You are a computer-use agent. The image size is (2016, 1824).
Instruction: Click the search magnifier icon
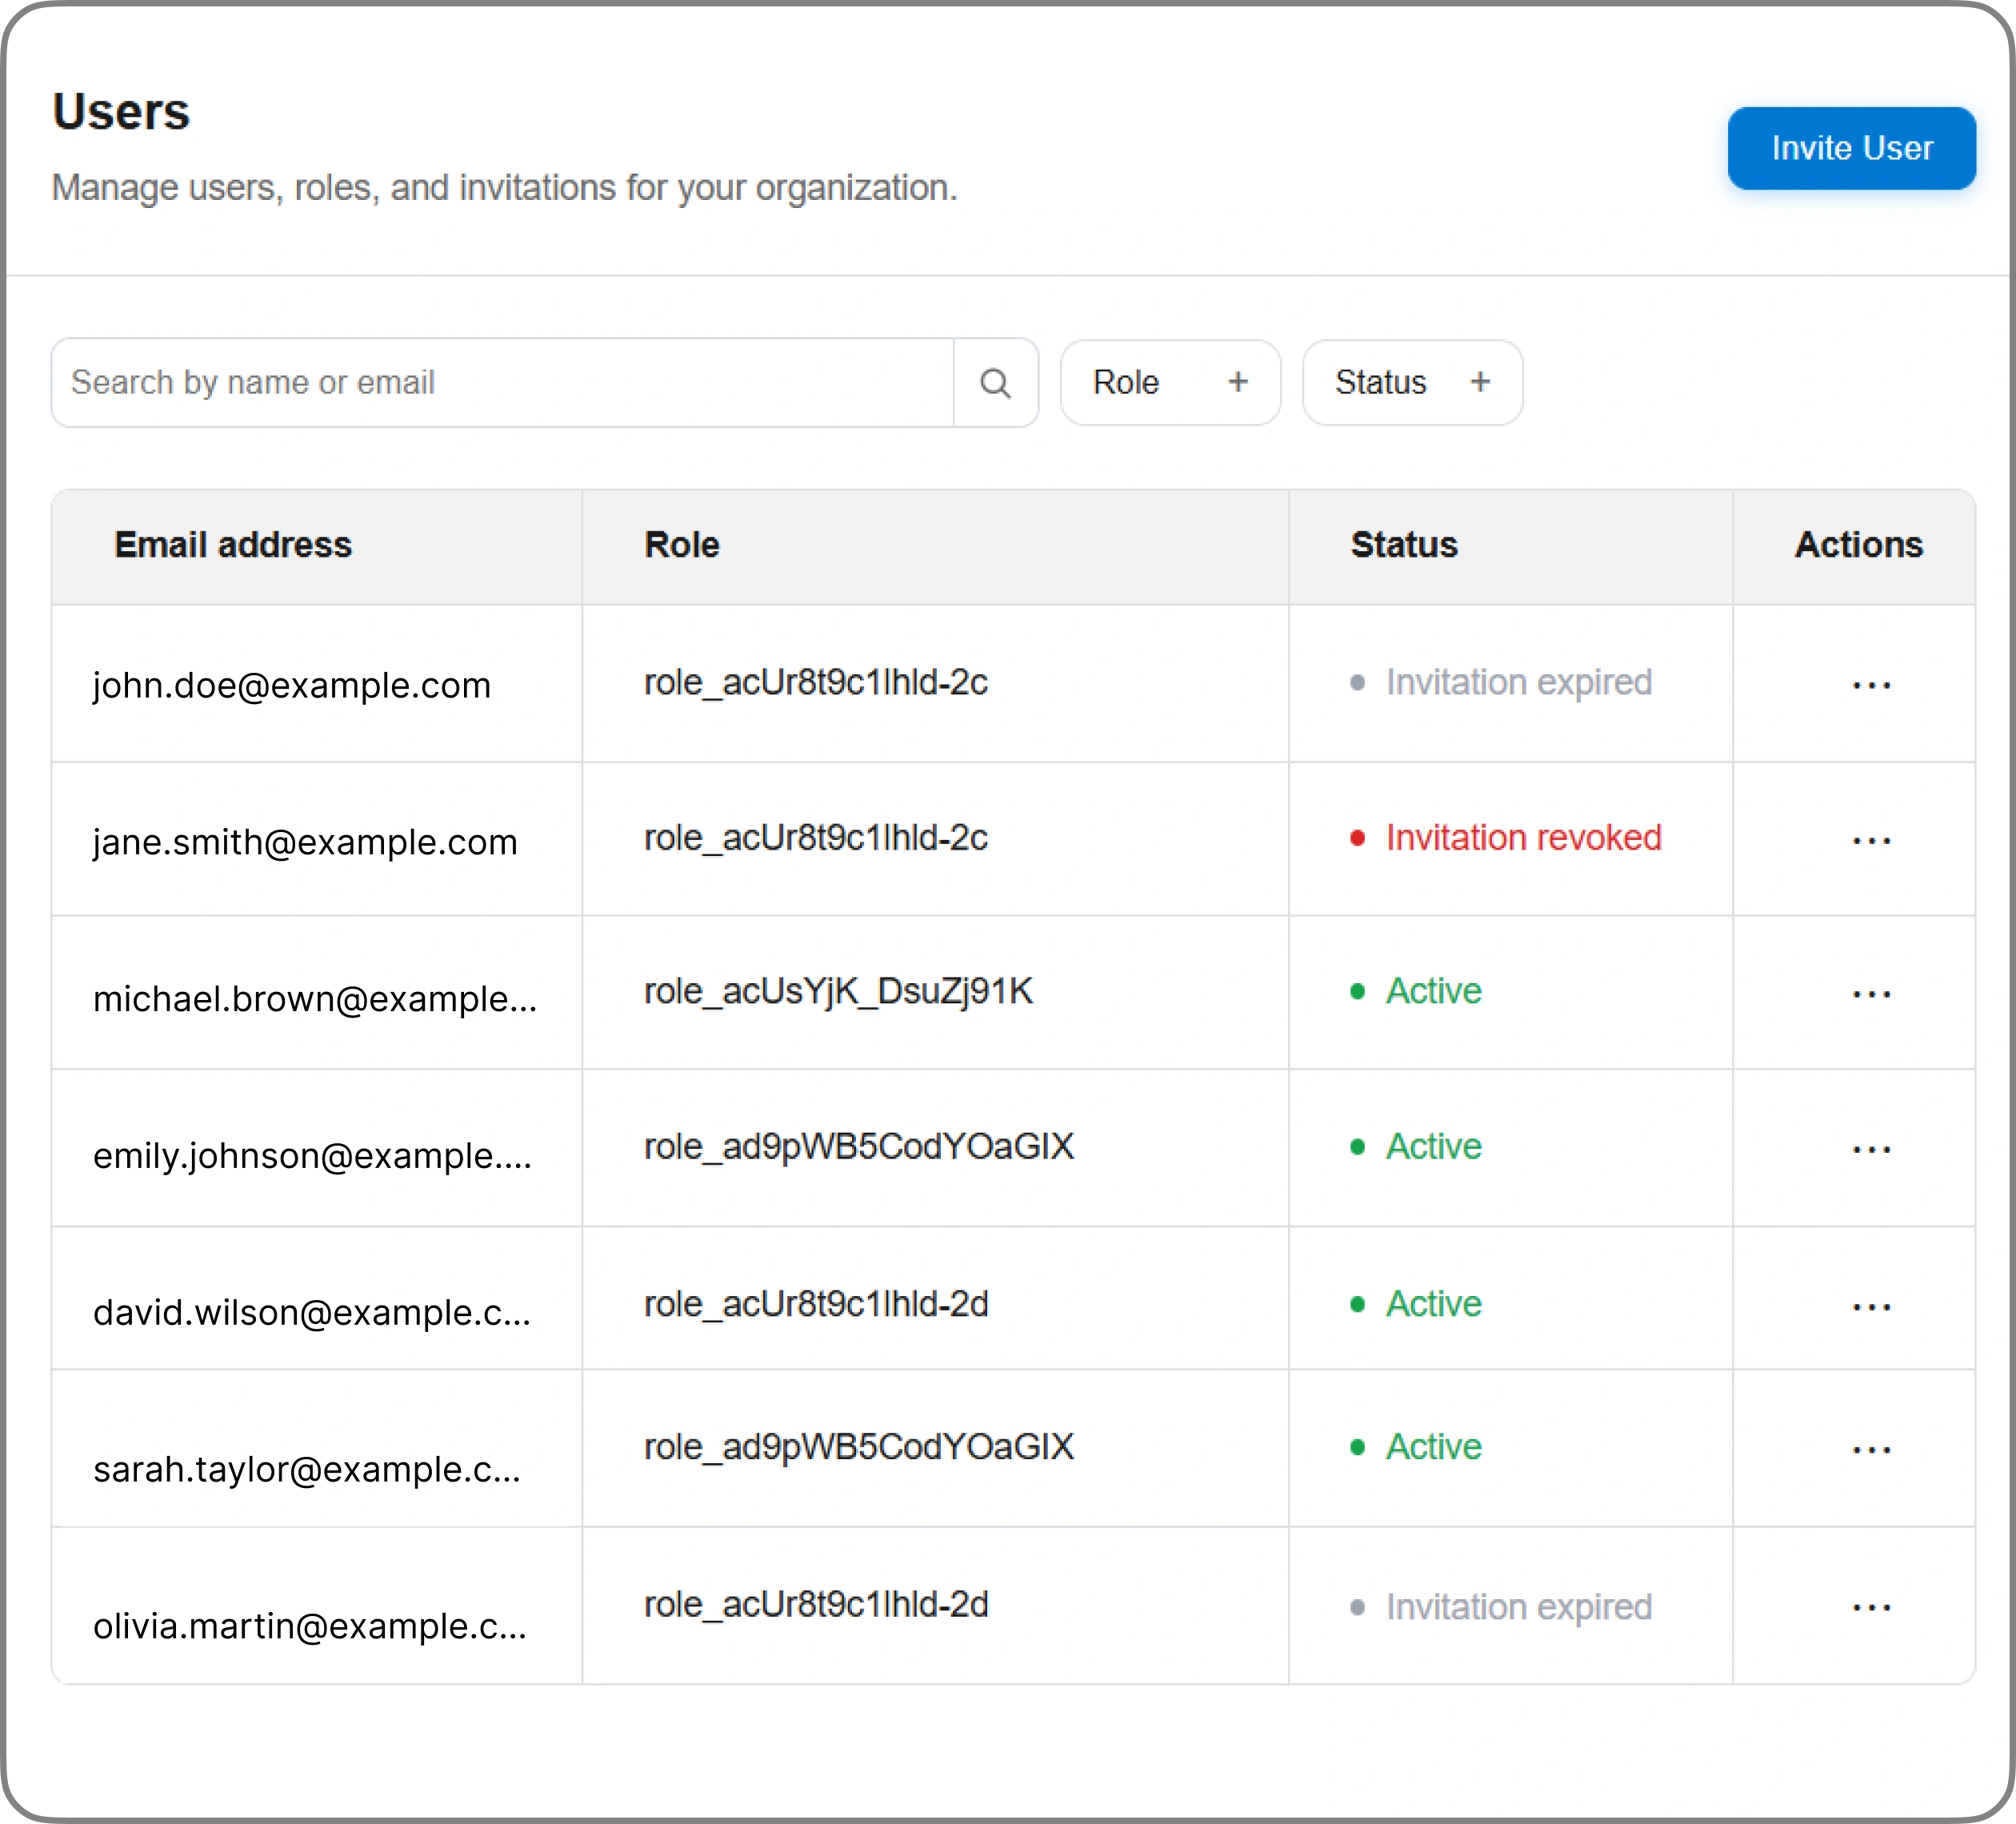(995, 383)
